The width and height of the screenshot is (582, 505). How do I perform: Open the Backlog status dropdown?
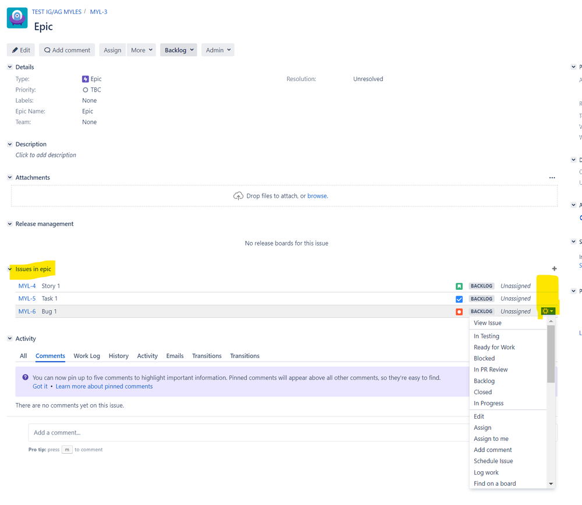tap(178, 50)
